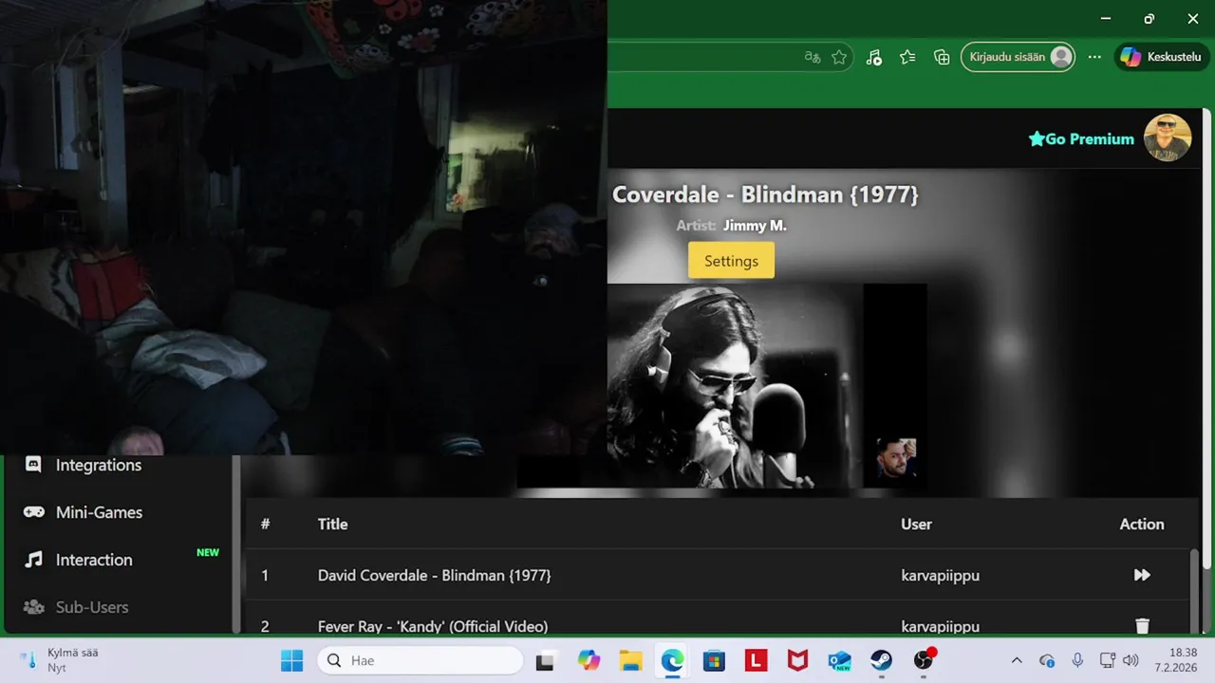
Task: Click the Go Premium link
Action: pyautogui.click(x=1081, y=138)
